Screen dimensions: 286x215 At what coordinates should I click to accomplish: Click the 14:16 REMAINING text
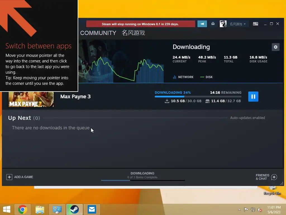[226, 92]
